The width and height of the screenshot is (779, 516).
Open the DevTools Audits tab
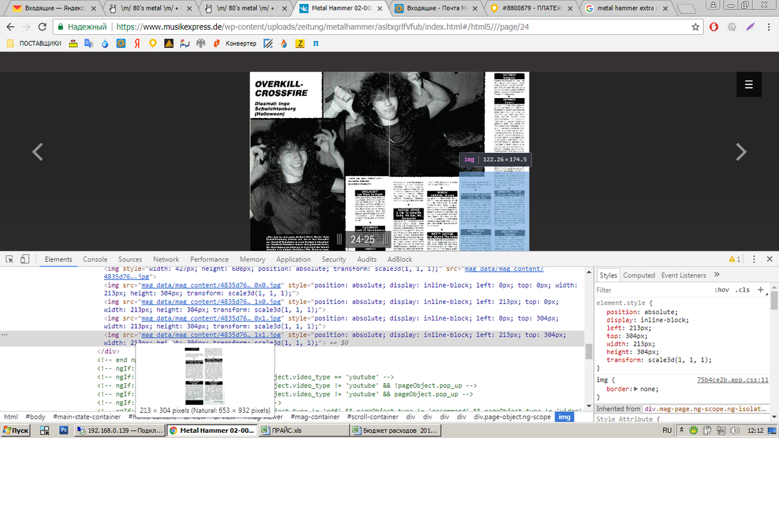point(367,259)
